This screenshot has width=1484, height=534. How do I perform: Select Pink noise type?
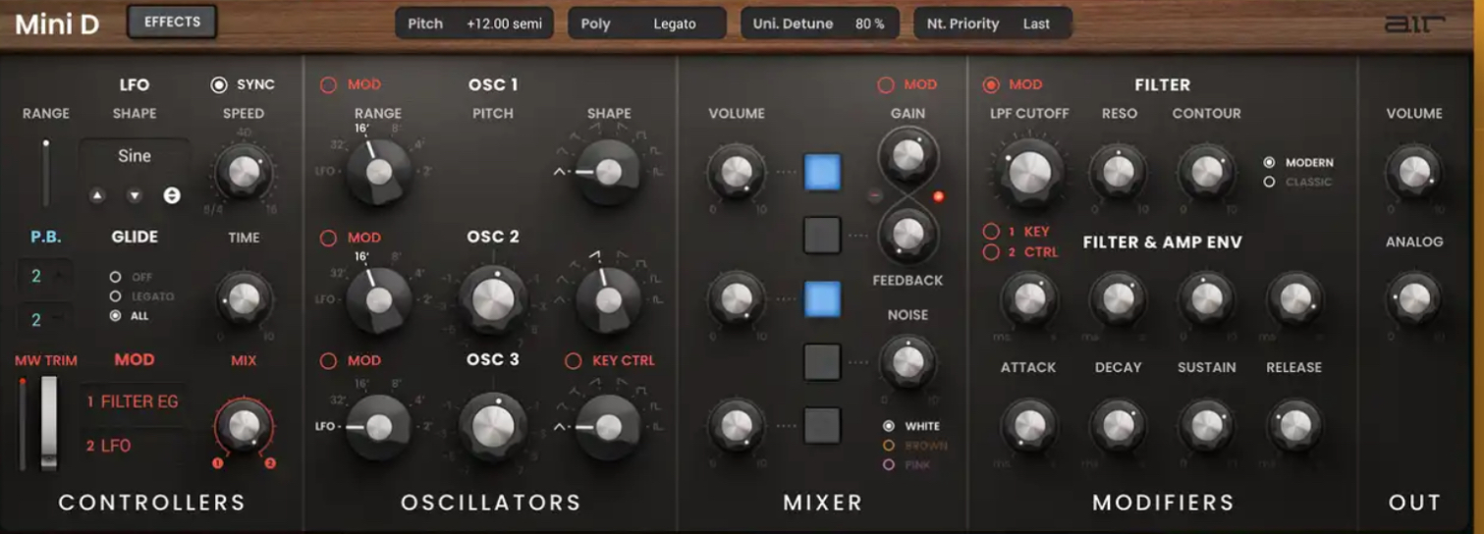pos(889,465)
